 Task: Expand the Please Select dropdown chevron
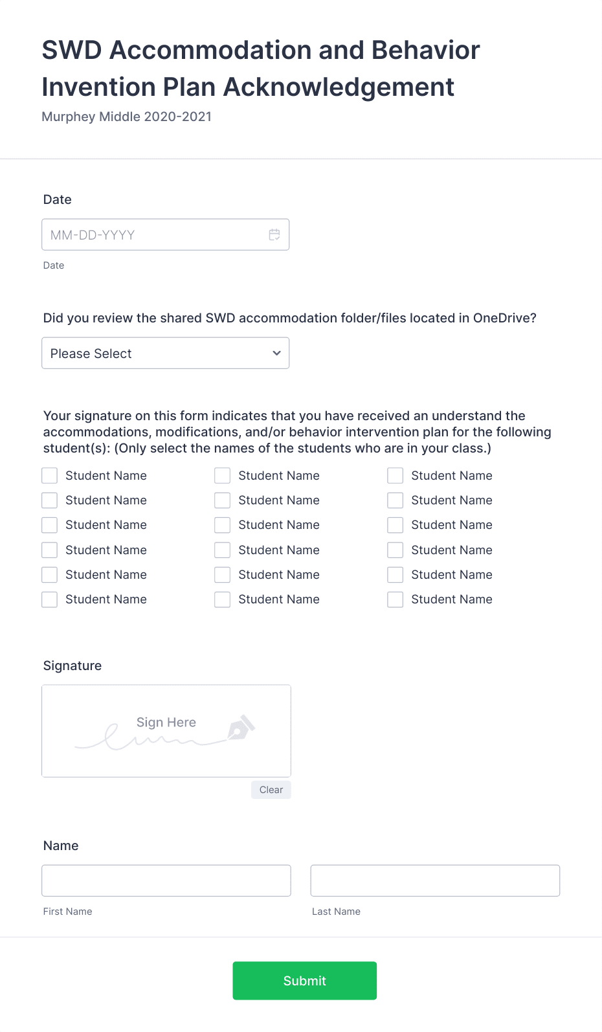click(x=276, y=353)
